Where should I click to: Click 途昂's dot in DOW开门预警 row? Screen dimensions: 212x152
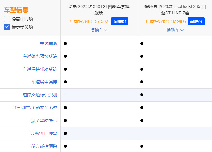[x=65, y=133]
